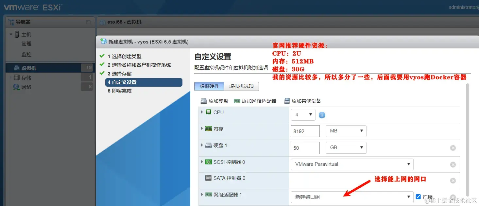Remove SATA controller 0 with its X icon
Image resolution: width=479 pixels, height=206 pixels.
(x=453, y=180)
